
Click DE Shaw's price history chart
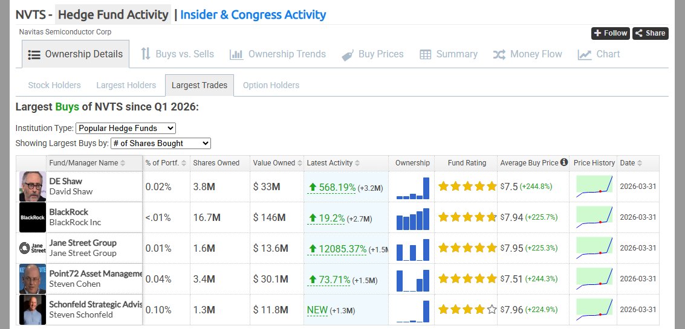pos(594,187)
